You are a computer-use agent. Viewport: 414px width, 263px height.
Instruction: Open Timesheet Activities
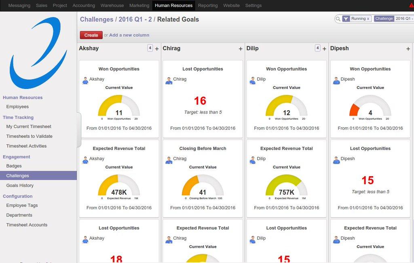(26, 146)
